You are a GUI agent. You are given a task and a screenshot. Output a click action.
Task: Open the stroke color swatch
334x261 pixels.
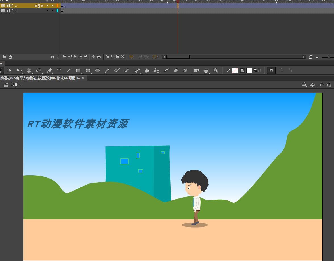235,70
